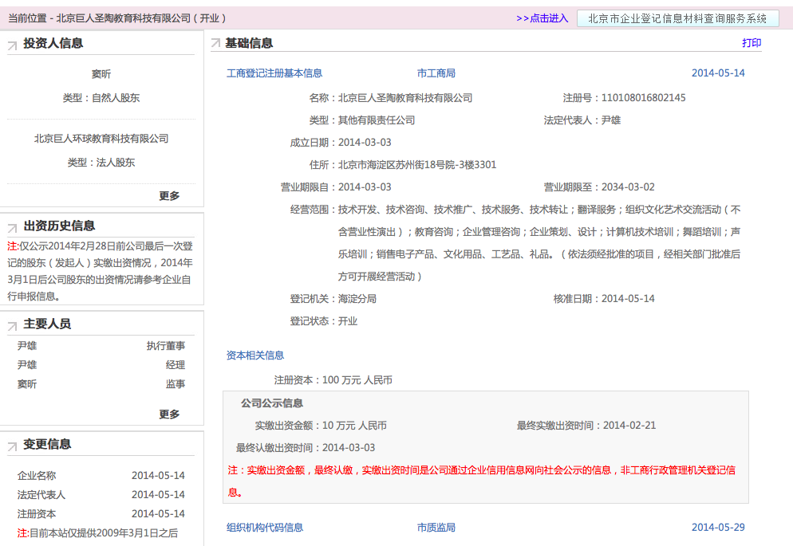The height and width of the screenshot is (546, 793).
Task: Click the arrow icon beside 主要人员 heading
Action: (x=12, y=327)
